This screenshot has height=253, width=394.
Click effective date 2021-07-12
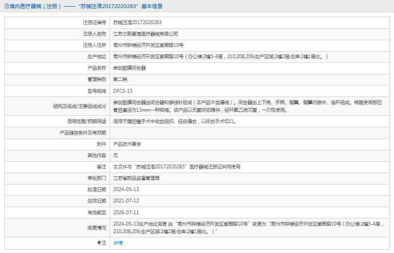tap(126, 201)
